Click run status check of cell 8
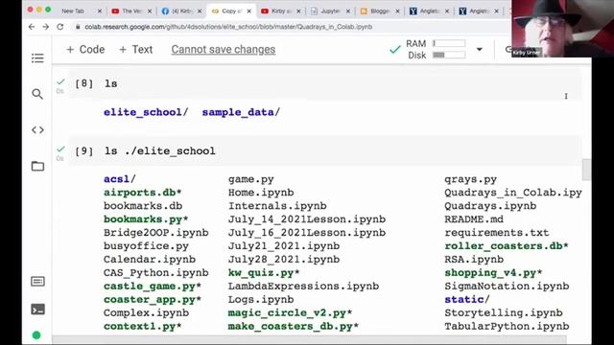This screenshot has width=614, height=345. (x=60, y=81)
